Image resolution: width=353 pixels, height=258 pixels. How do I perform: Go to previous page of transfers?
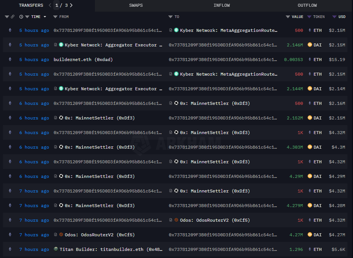(50, 5)
